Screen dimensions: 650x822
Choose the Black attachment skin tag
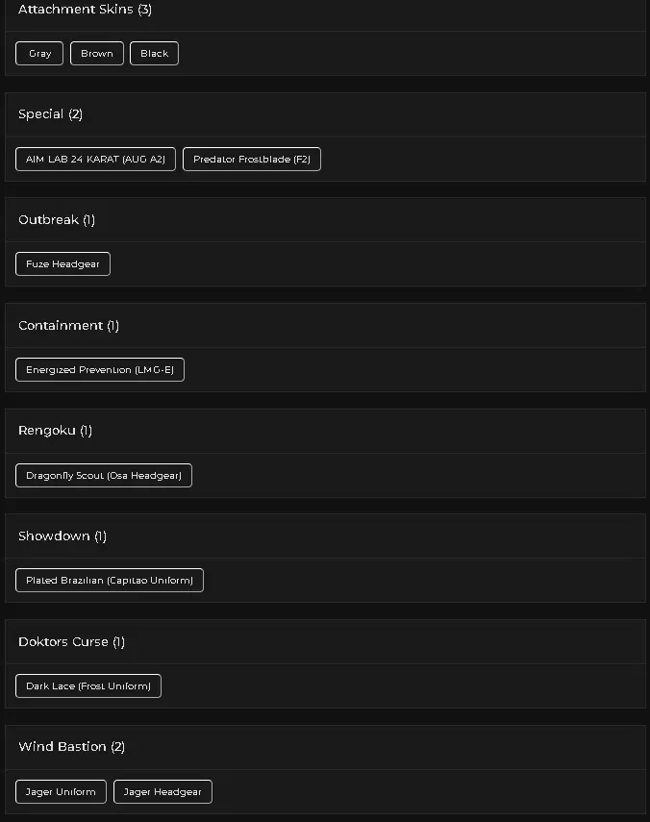pyautogui.click(x=154, y=54)
